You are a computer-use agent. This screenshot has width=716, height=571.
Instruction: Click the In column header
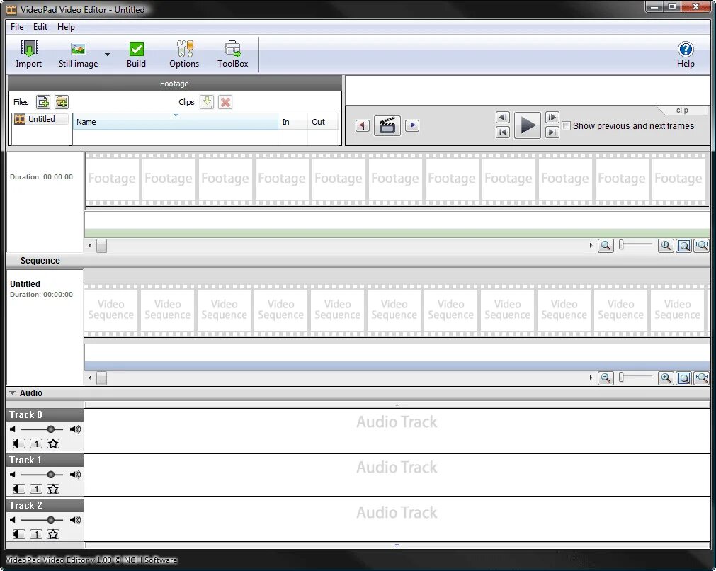(x=292, y=122)
